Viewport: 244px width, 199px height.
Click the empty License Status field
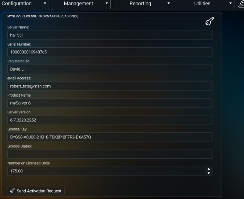(110, 154)
